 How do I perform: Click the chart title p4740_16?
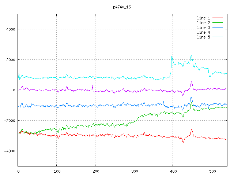122,7
